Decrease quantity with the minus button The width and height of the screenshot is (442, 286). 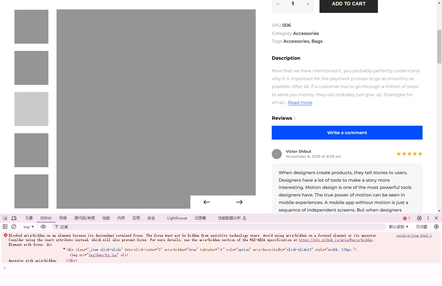278,4
